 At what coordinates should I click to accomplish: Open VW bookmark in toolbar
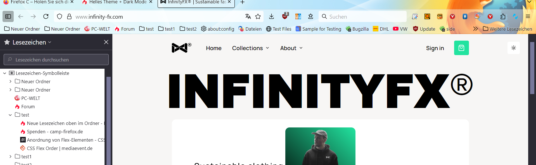400,29
